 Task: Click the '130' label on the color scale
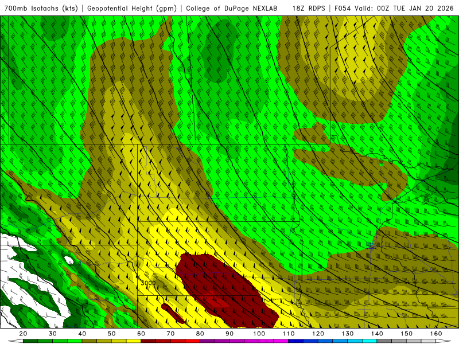(348, 334)
